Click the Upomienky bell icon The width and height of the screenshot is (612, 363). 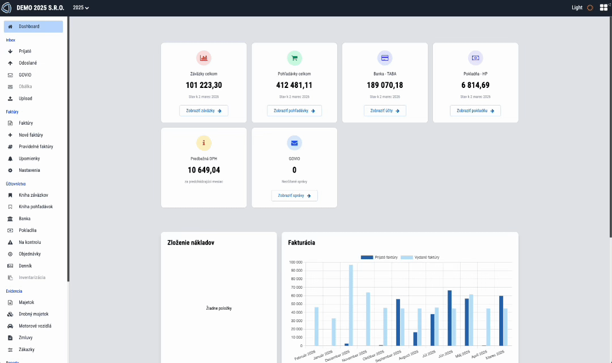(10, 159)
